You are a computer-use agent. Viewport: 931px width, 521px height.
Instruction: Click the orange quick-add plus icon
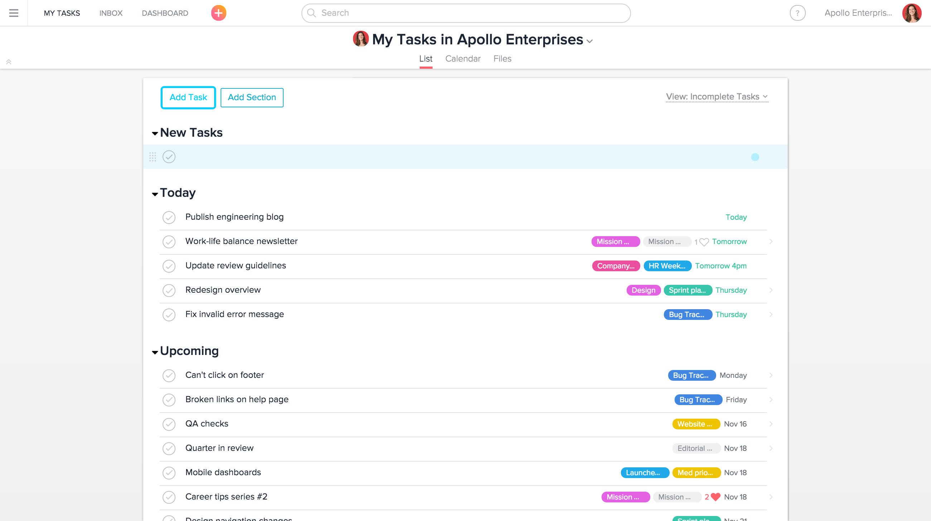[218, 13]
